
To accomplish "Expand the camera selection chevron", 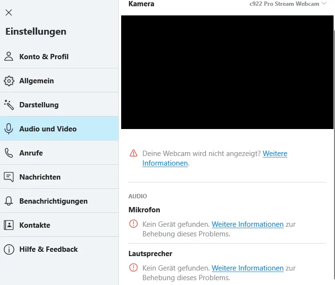I will 324,3.
